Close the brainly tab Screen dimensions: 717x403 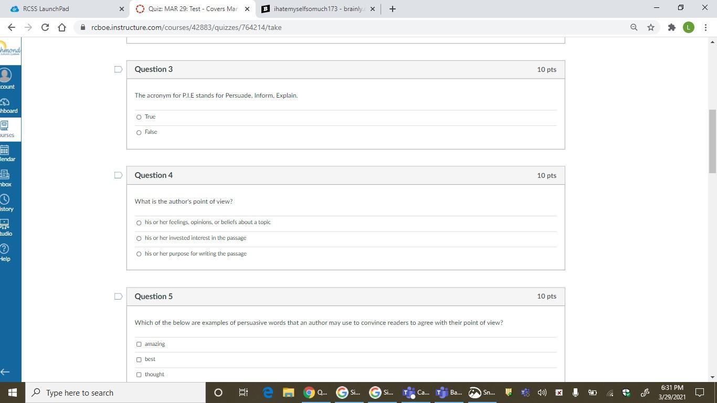point(373,9)
